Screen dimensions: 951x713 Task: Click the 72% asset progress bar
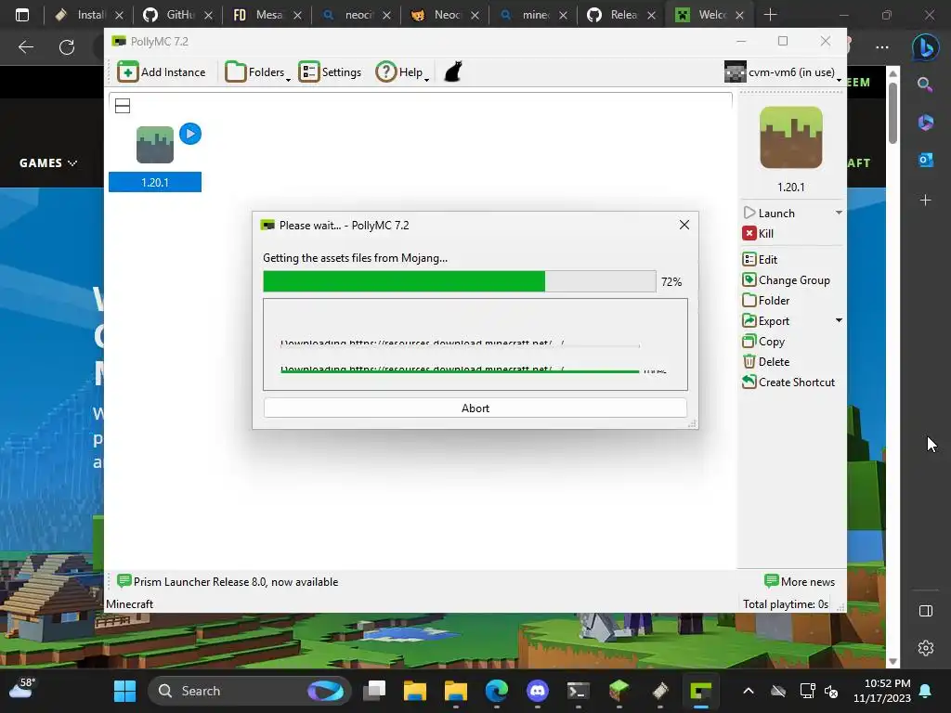click(x=459, y=281)
